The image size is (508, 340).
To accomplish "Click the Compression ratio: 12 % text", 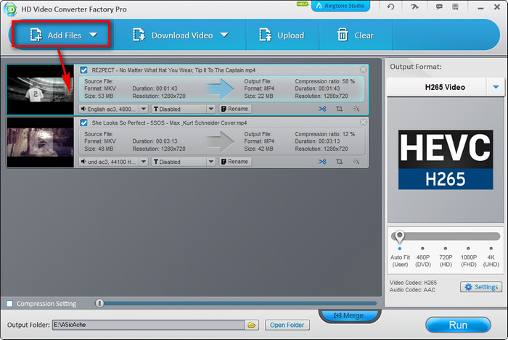I will [x=324, y=134].
